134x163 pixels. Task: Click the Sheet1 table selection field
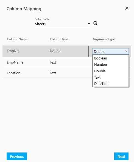coord(63,24)
